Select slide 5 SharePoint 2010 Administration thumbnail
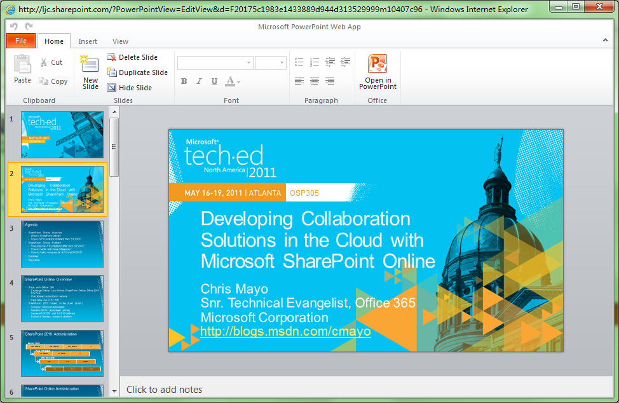The image size is (619, 403). click(x=62, y=353)
